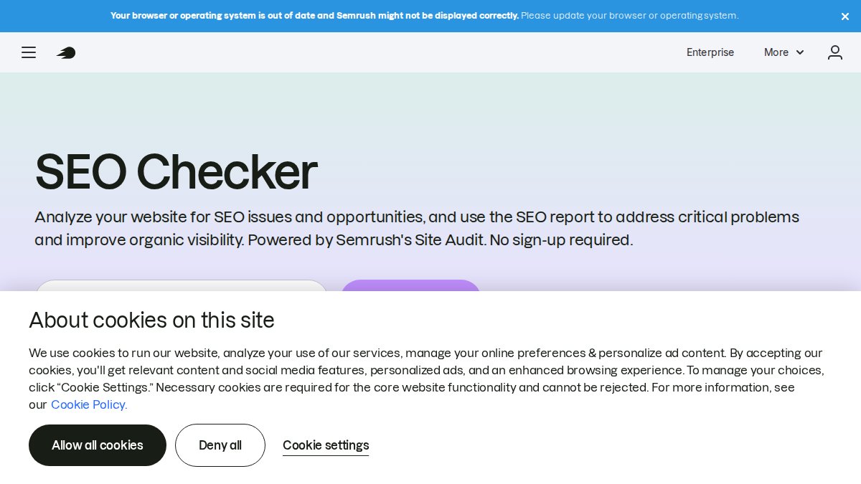Screen dimensions: 861x484
Task: Click the Semrush bird icon in navbar
Action: 65,52
